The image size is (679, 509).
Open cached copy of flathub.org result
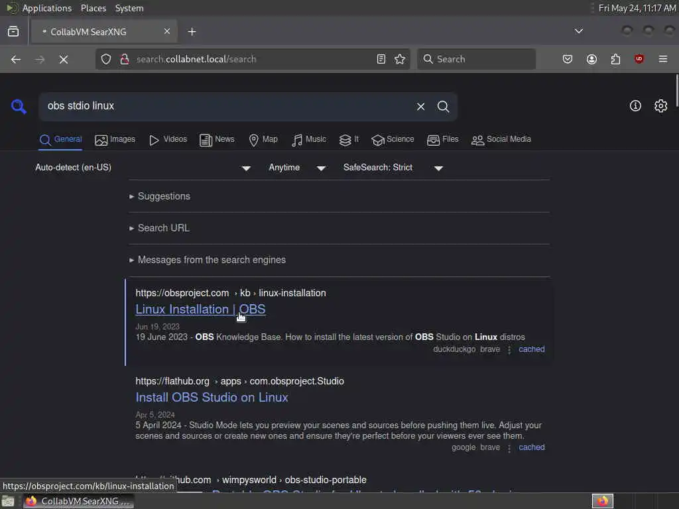click(x=531, y=447)
